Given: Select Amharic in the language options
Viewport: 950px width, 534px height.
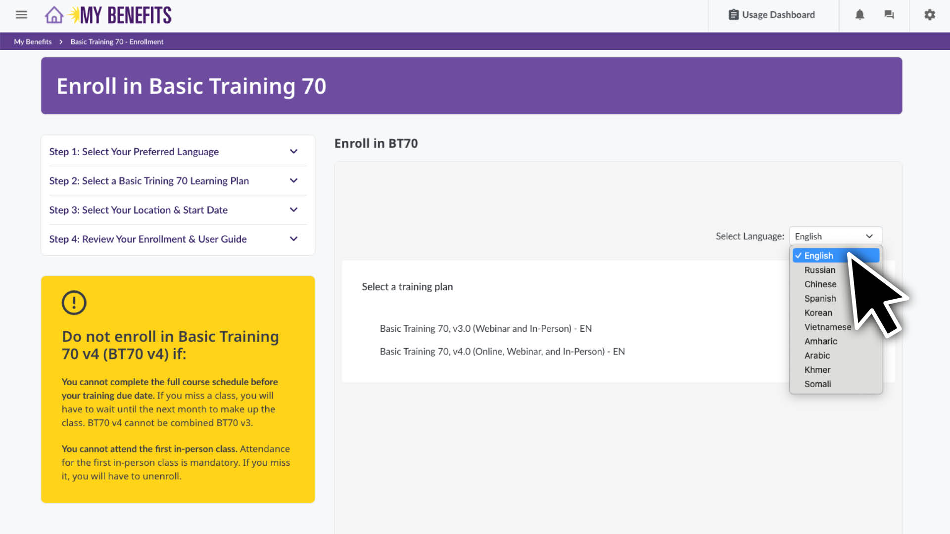Looking at the screenshot, I should (820, 341).
